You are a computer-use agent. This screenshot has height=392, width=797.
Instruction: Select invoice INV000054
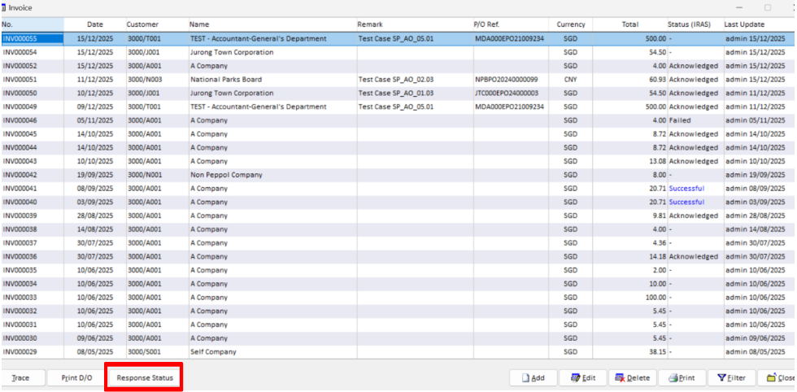[398, 52]
